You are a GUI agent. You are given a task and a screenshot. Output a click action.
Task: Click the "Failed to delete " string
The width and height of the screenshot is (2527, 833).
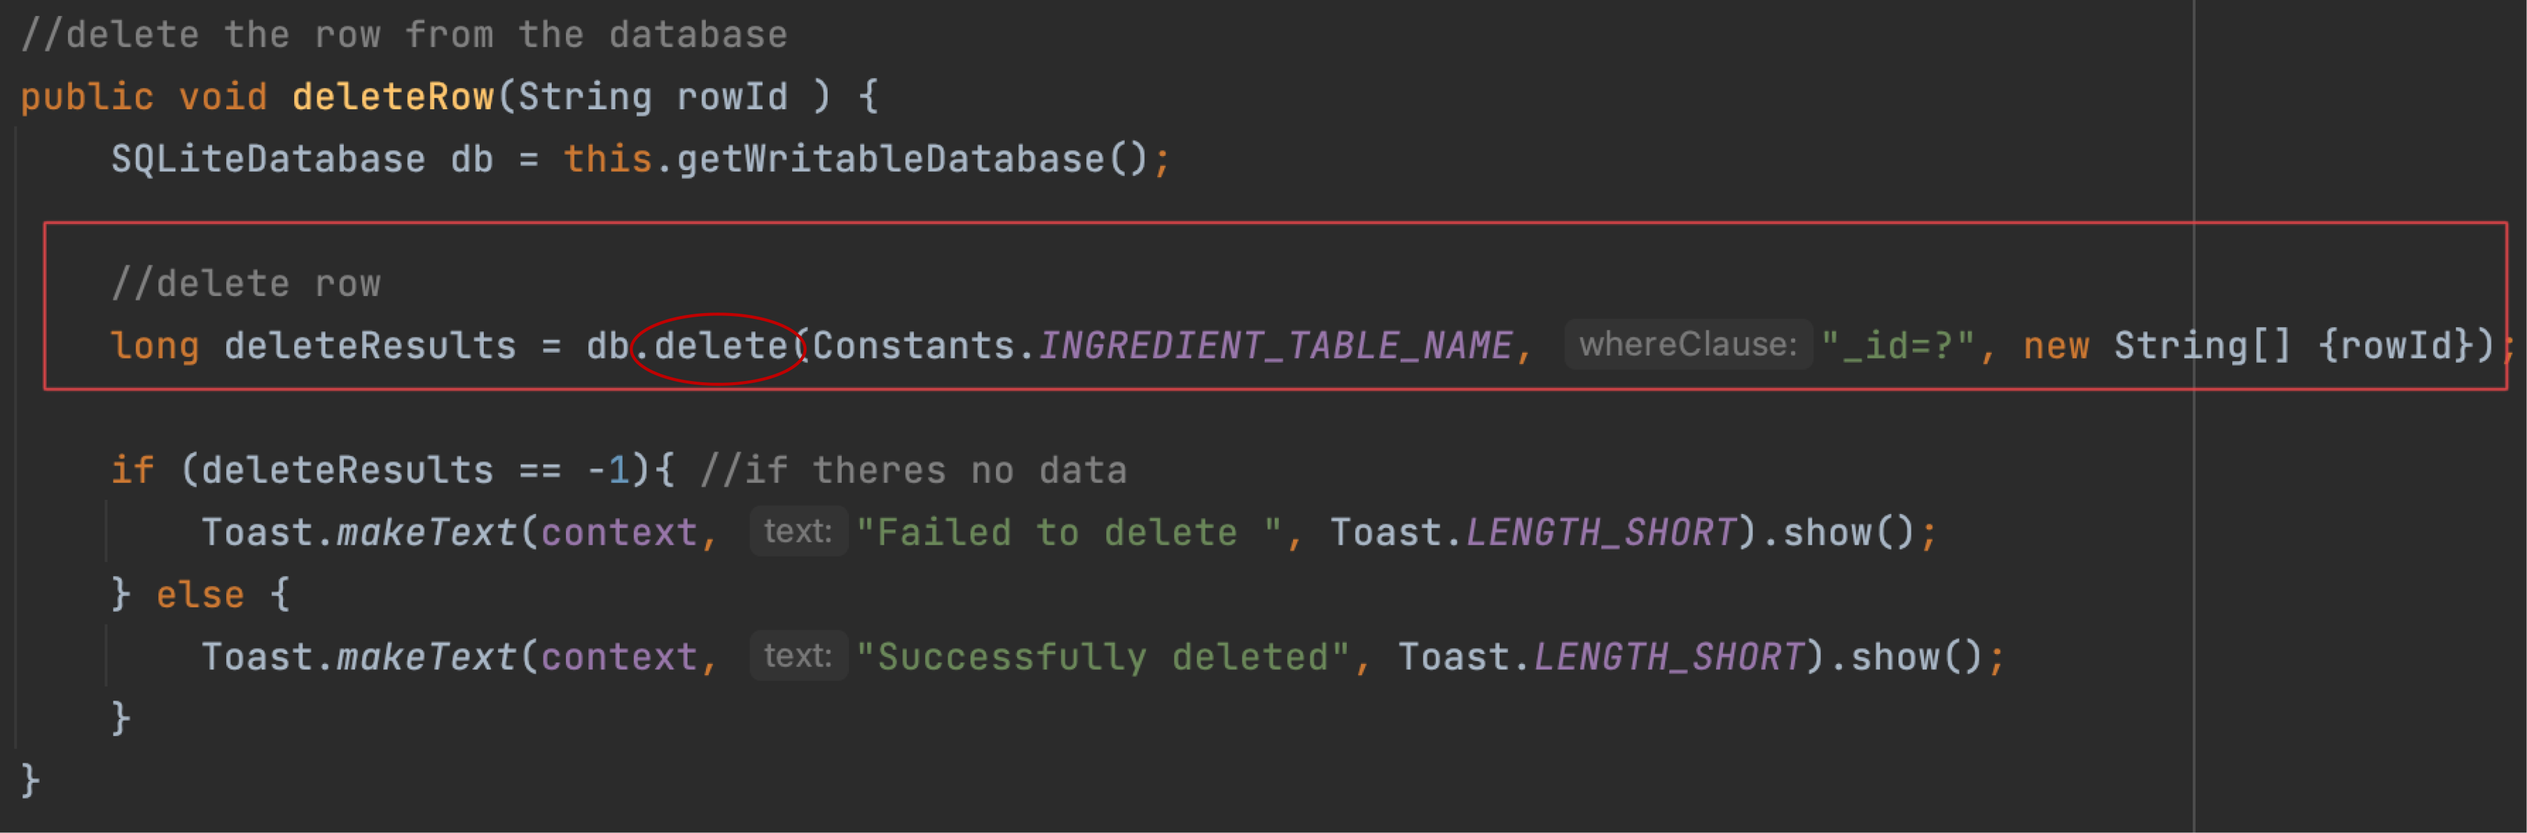[x=1069, y=533]
